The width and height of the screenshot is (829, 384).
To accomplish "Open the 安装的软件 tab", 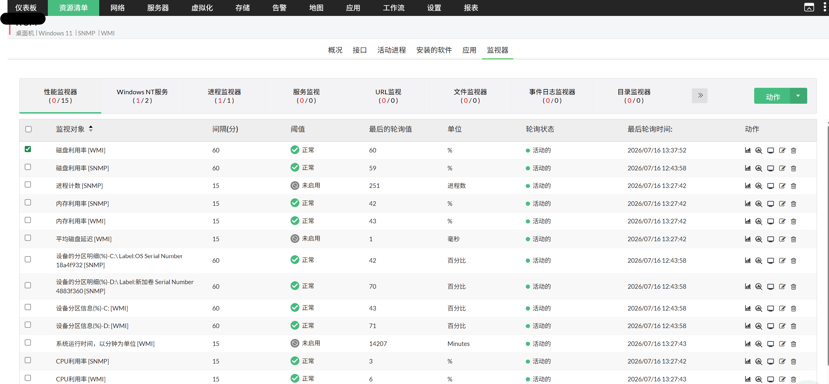I will tap(434, 50).
